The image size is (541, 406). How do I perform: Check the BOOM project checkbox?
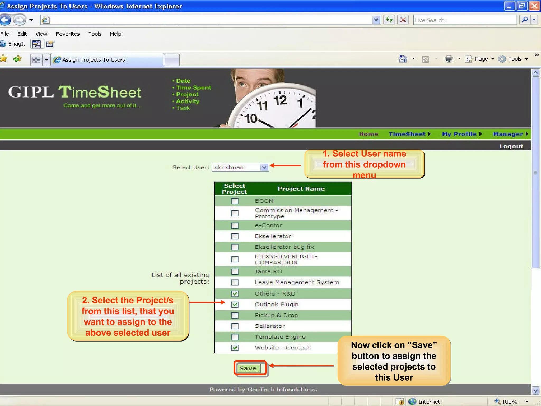click(x=235, y=201)
